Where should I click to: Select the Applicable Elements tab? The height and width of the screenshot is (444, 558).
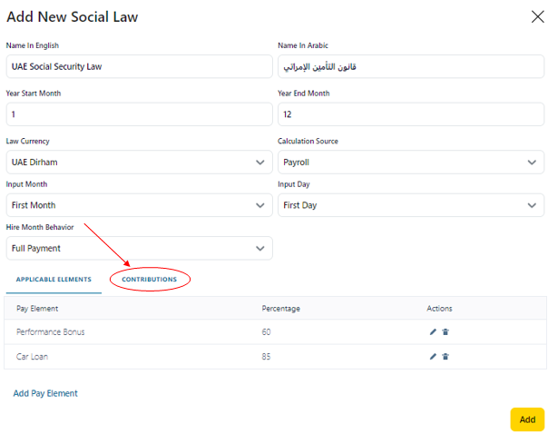pyautogui.click(x=53, y=280)
